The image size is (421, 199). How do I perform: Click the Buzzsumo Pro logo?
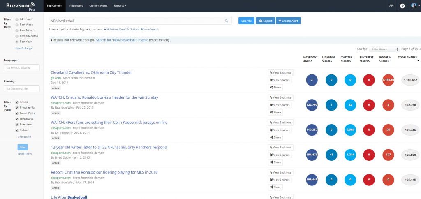click(x=20, y=6)
